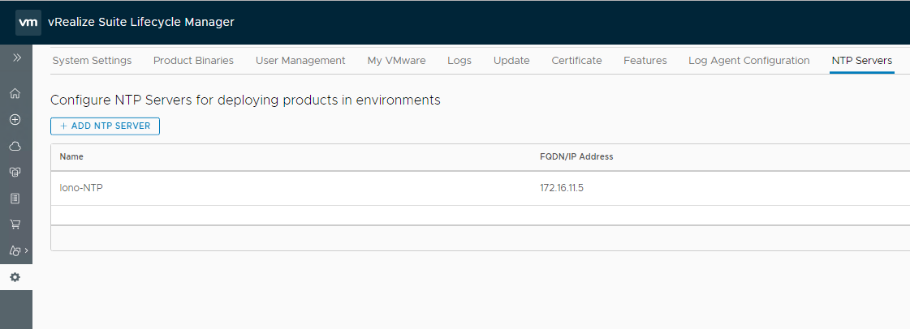Screen dimensions: 910x329
Task: Click the Create Environment plus icon
Action: (15, 119)
